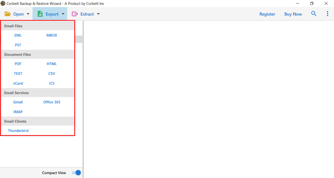Choose Thunderbird email client
This screenshot has width=334, height=178.
click(x=18, y=130)
